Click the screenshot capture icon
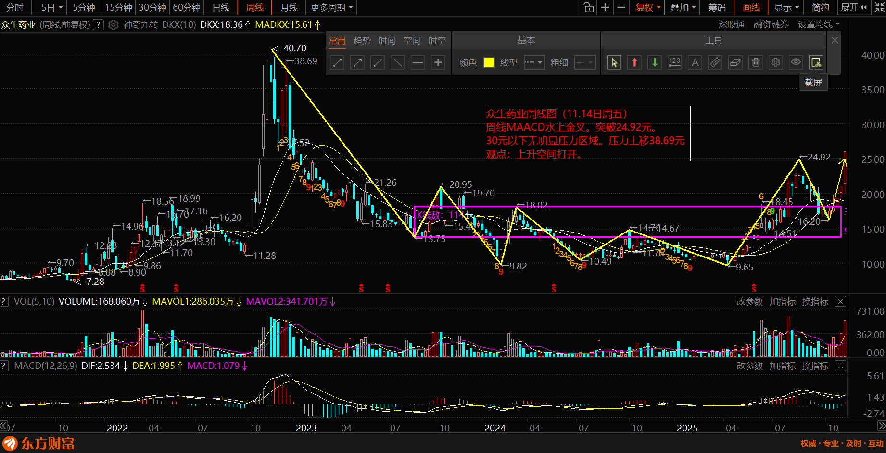The height and width of the screenshot is (453, 886). click(x=816, y=62)
